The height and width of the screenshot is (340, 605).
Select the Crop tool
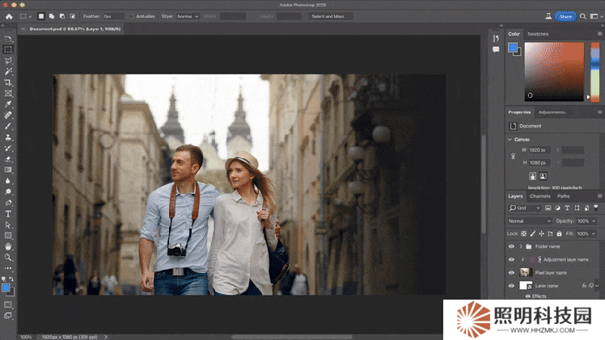(x=8, y=82)
